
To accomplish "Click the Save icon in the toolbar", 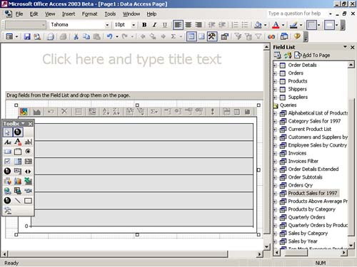I will [x=27, y=36].
